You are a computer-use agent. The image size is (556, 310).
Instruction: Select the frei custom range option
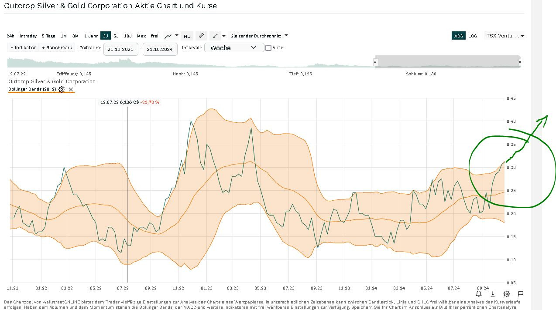coord(154,36)
